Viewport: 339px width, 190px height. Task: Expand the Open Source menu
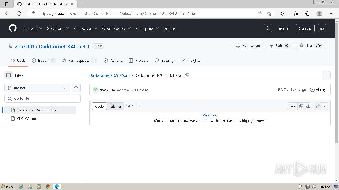click(117, 28)
